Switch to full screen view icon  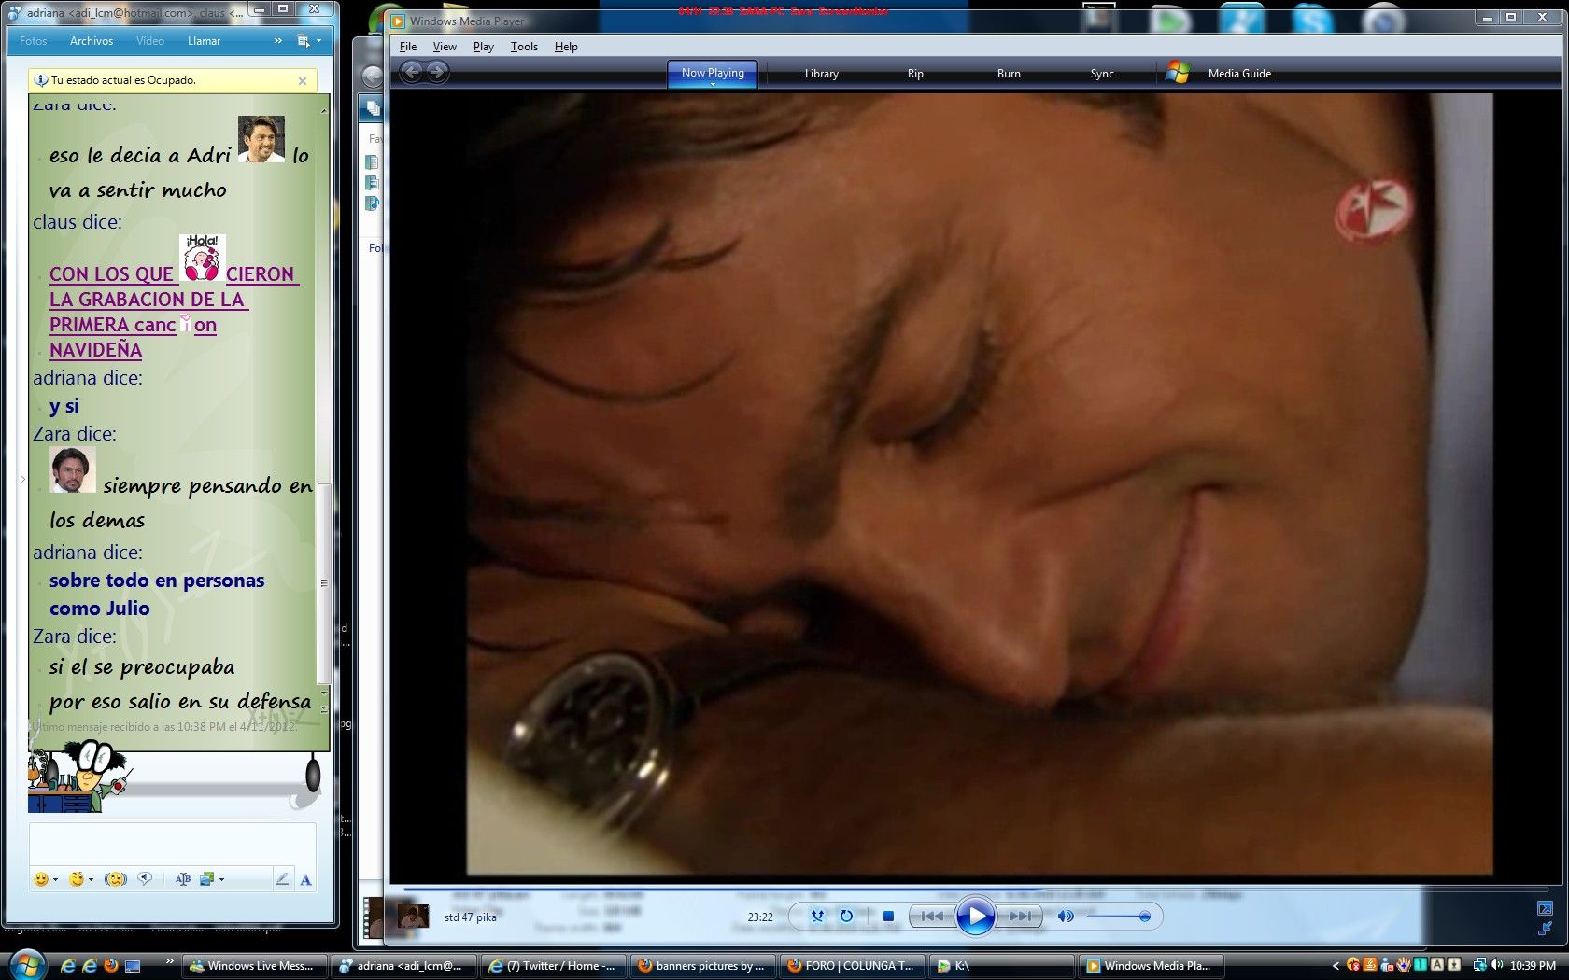pyautogui.click(x=1545, y=908)
